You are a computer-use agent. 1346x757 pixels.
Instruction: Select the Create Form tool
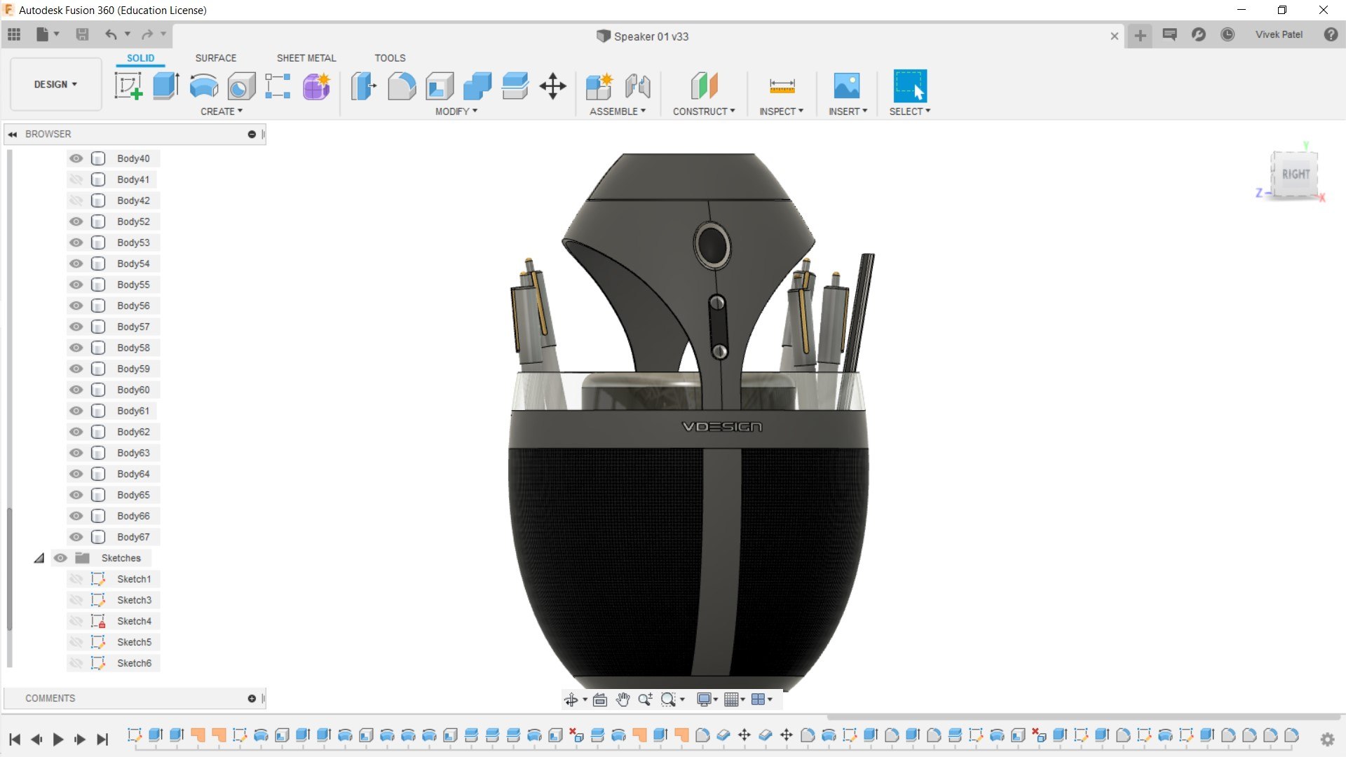click(316, 86)
